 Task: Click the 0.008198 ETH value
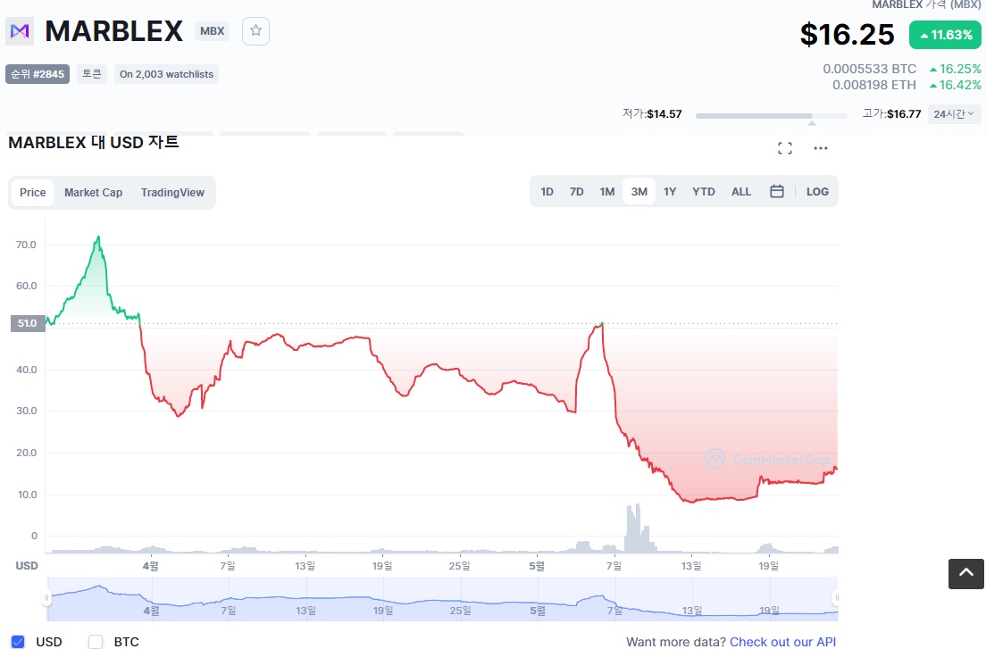874,85
